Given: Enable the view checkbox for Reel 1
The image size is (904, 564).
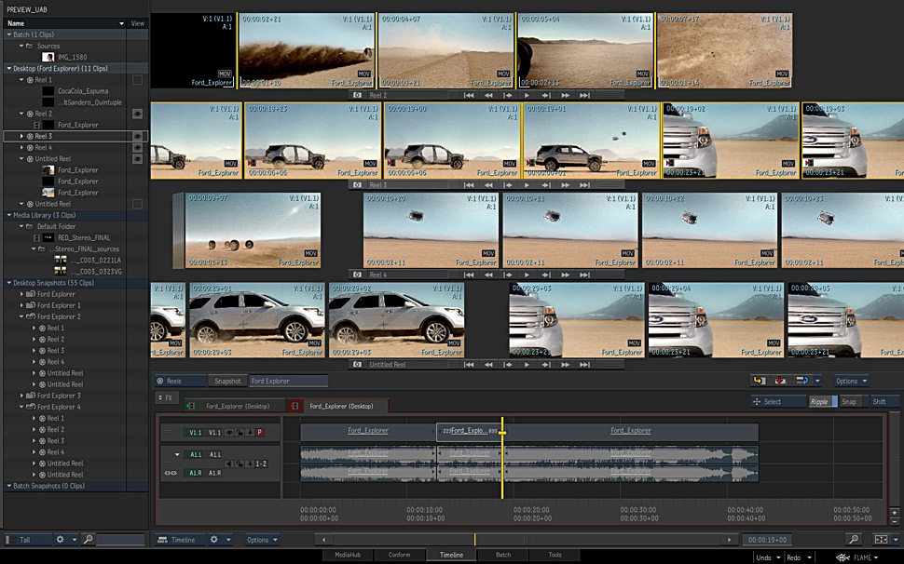Looking at the screenshot, I should pyautogui.click(x=137, y=80).
